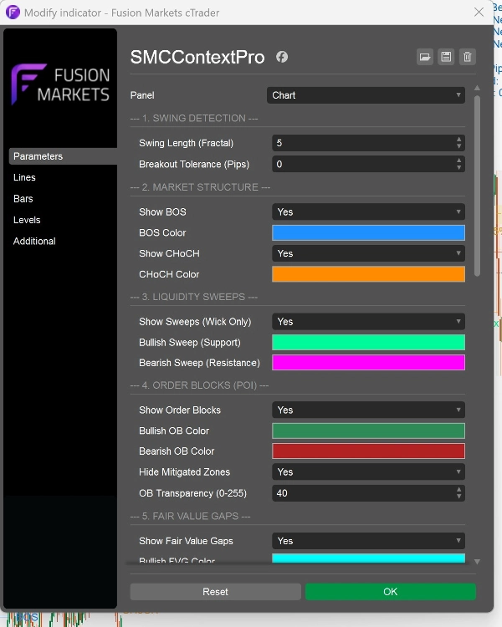Click the "3. LIQUIDITY SWEEPS" section header
502x627 pixels.
click(194, 297)
